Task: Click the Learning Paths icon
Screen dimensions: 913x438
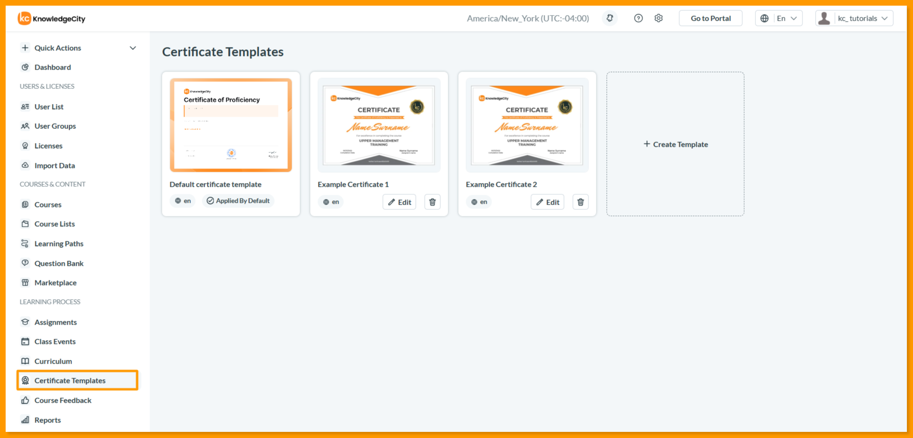Action: point(25,244)
